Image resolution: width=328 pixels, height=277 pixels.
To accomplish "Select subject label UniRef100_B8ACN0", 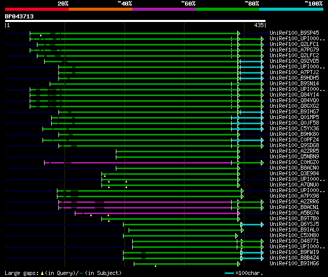I will 294,168.
